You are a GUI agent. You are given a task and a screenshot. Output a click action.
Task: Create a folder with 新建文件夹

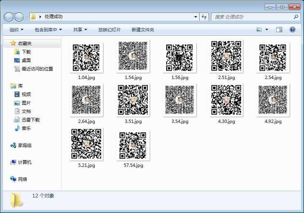point(143,30)
